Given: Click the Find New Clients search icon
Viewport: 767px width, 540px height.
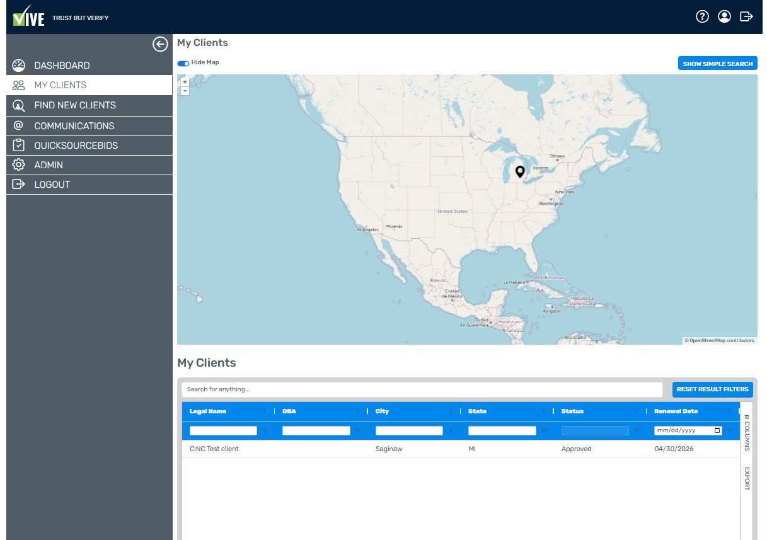Looking at the screenshot, I should click(x=19, y=105).
